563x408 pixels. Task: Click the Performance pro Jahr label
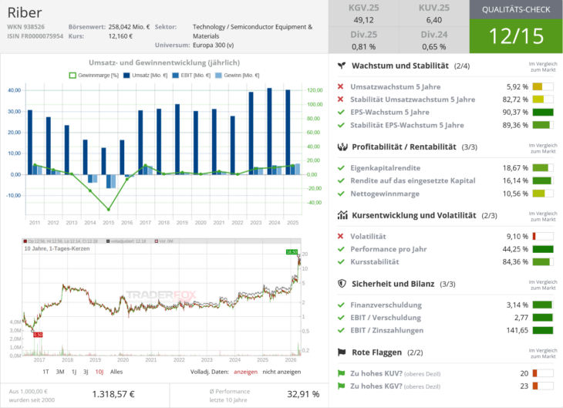pos(389,249)
